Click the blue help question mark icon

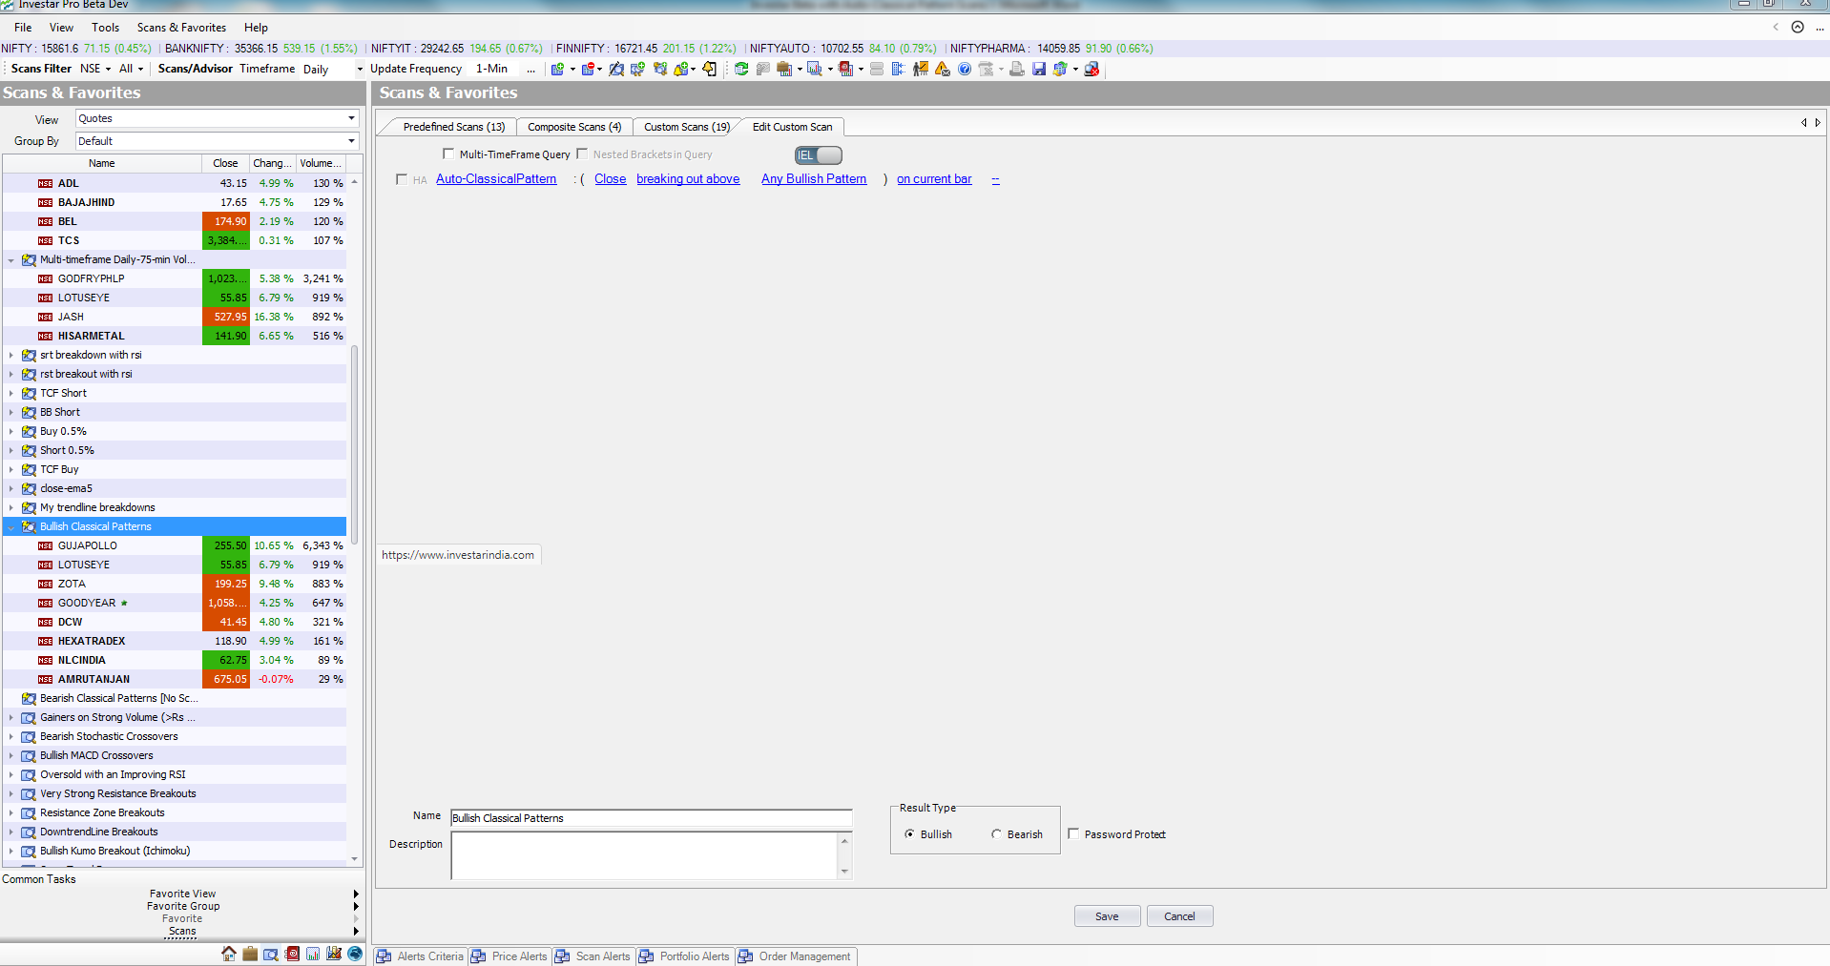coord(965,69)
